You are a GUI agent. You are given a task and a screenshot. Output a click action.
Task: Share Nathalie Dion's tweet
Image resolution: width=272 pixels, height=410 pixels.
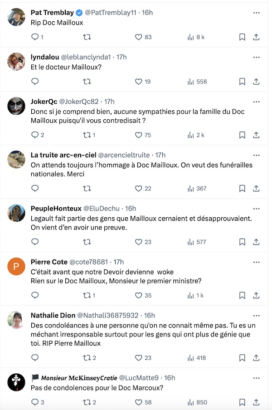(256, 358)
